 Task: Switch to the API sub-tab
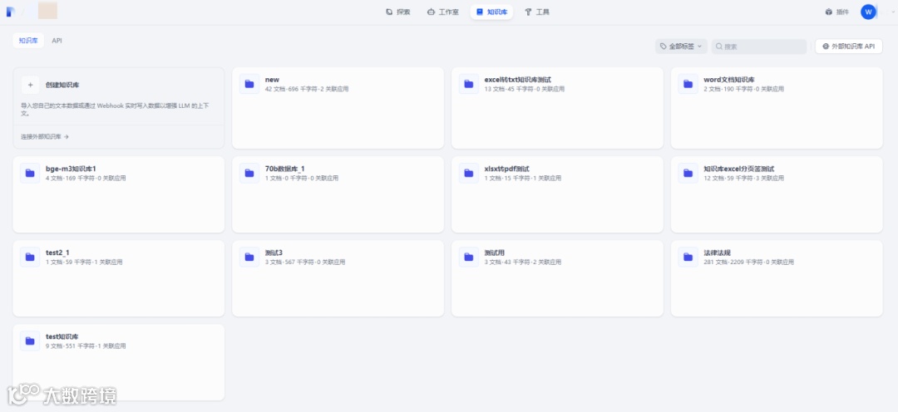(57, 41)
